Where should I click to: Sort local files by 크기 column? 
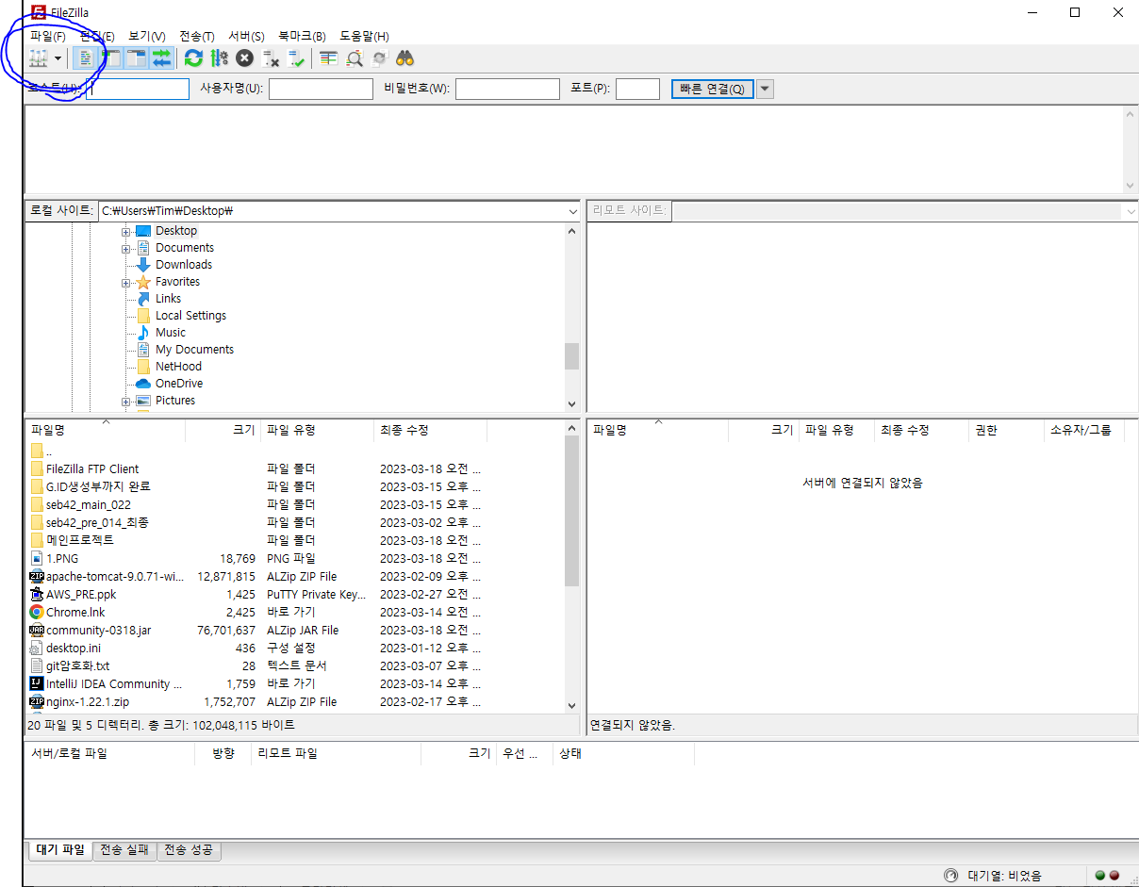click(223, 430)
